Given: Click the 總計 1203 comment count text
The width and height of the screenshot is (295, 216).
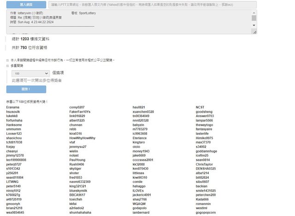Looking at the screenshot, I should coord(29,39).
